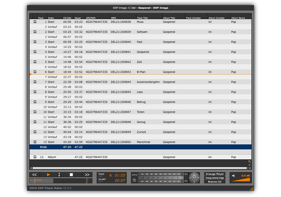Select the highlighted Ende row
The image size is (281, 197).
click(x=140, y=147)
